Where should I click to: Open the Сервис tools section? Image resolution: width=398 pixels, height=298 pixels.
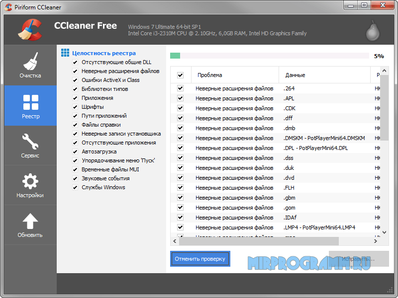click(x=30, y=146)
